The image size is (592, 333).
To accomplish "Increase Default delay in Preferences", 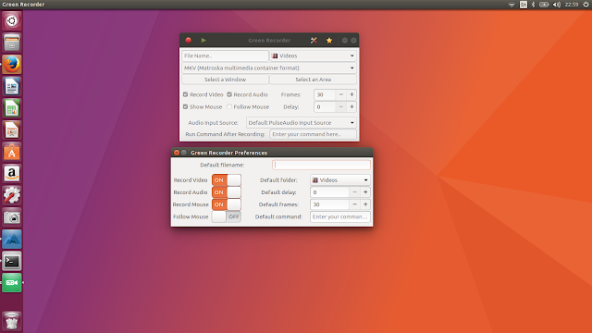I will click(x=365, y=192).
